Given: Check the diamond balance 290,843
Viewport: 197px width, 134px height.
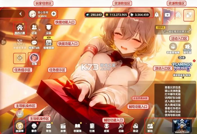Looking at the screenshot, I should pos(94,15).
